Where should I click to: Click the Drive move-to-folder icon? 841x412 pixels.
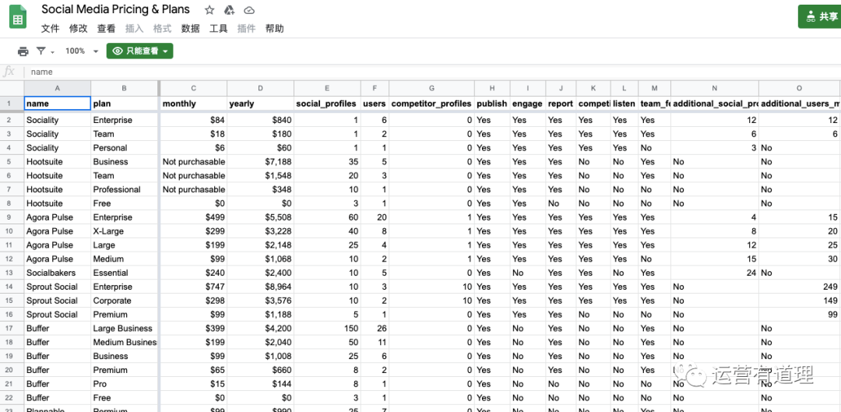[x=229, y=10]
